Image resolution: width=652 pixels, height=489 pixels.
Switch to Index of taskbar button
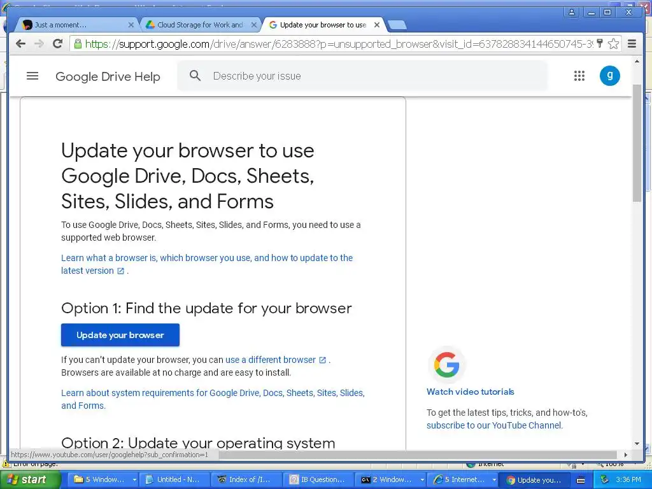coord(246,479)
